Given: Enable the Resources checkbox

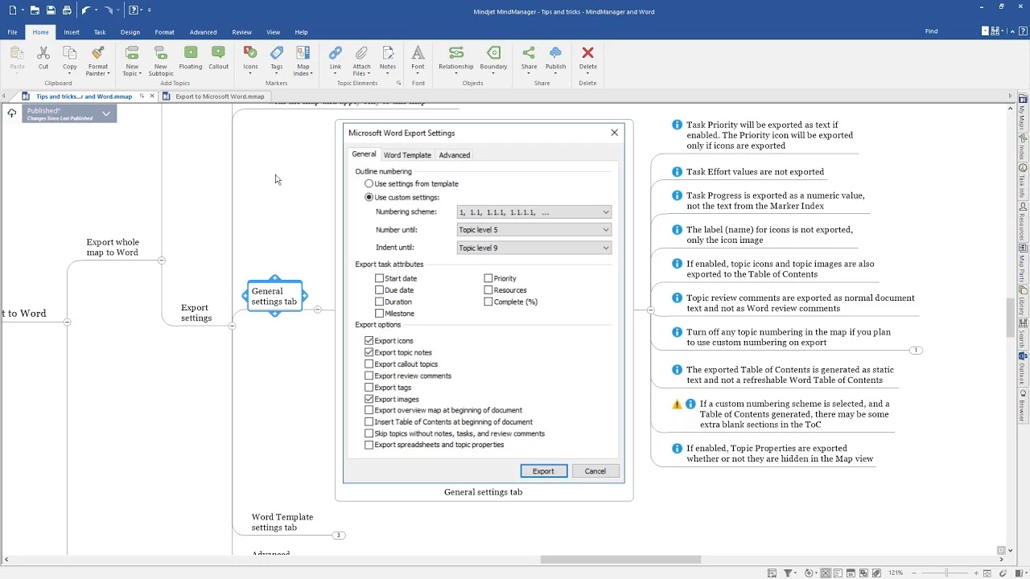Looking at the screenshot, I should (x=488, y=290).
